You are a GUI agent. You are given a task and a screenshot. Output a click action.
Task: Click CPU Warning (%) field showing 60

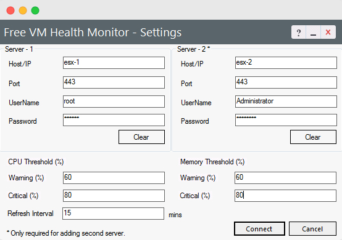coord(114,178)
